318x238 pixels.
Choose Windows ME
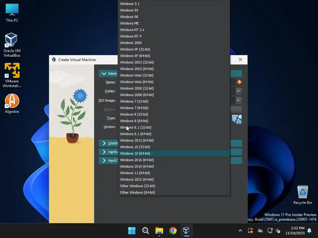(174, 23)
